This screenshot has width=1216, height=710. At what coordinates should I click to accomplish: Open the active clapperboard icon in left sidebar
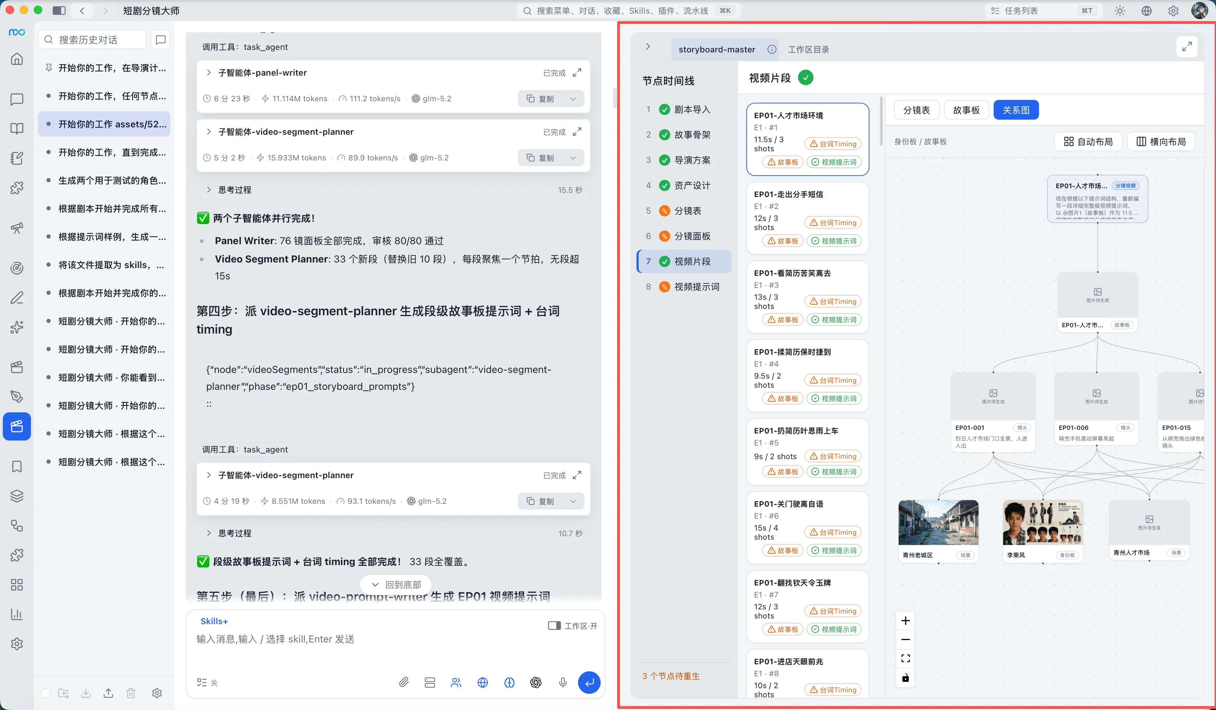[x=17, y=426]
